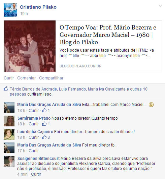Click Sosígenes Bittencourt's avatar
165x179 pixels.
pyautogui.click(x=9, y=161)
